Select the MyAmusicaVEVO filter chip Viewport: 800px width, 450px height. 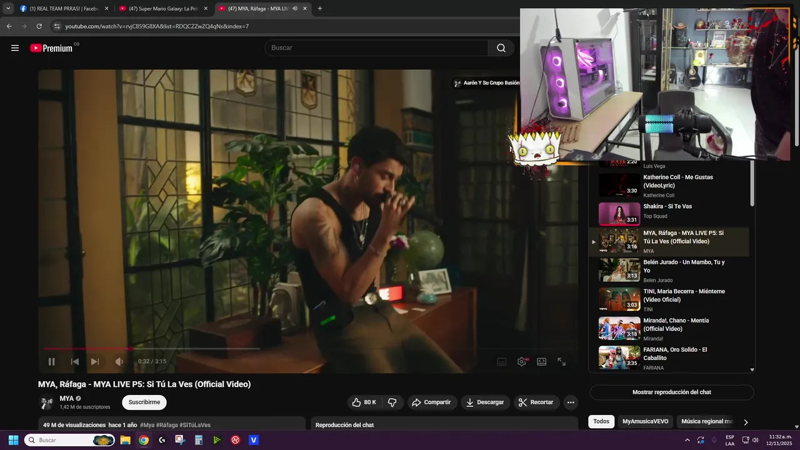tap(645, 422)
